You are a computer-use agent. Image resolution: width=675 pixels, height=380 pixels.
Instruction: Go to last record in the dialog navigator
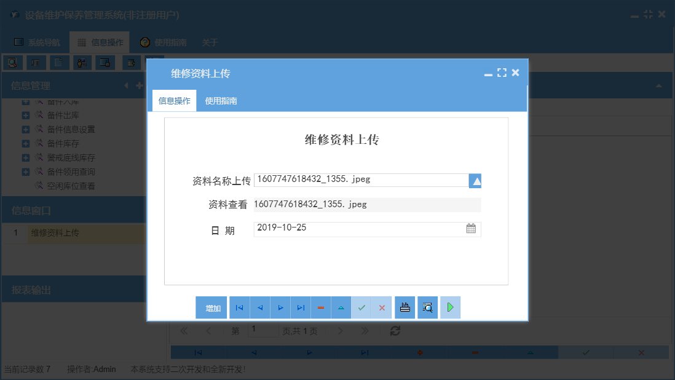(x=301, y=307)
